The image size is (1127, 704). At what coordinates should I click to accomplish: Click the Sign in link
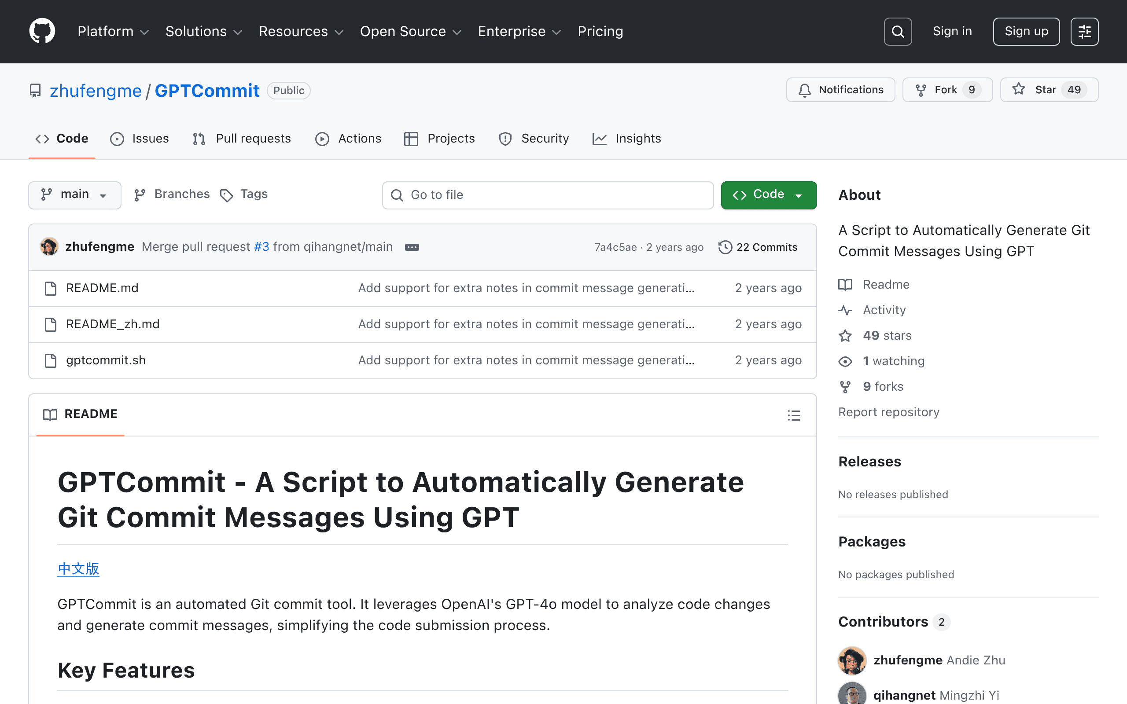tap(952, 31)
